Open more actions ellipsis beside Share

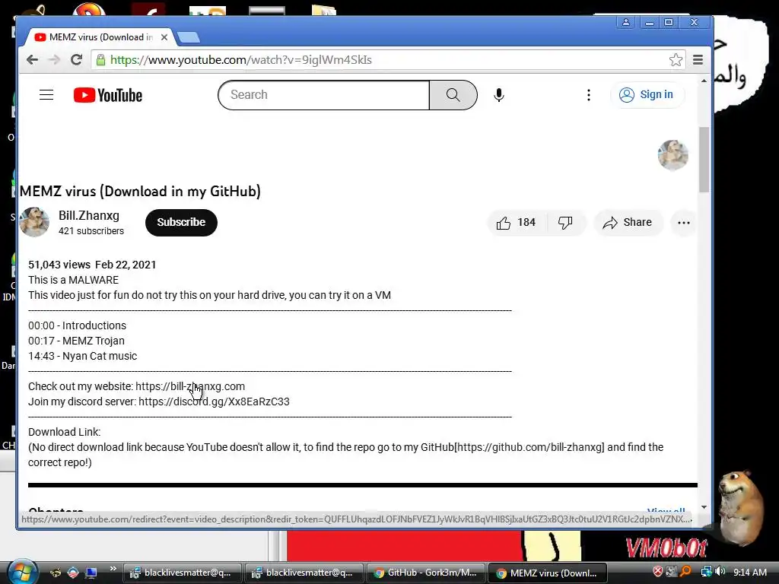click(684, 223)
